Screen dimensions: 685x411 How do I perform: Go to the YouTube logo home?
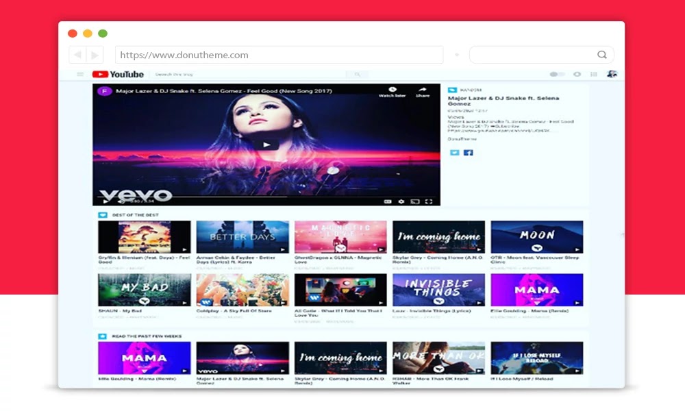click(118, 74)
